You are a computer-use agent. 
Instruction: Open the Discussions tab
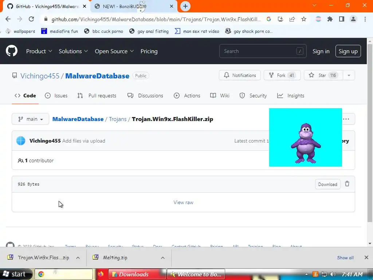[145, 96]
